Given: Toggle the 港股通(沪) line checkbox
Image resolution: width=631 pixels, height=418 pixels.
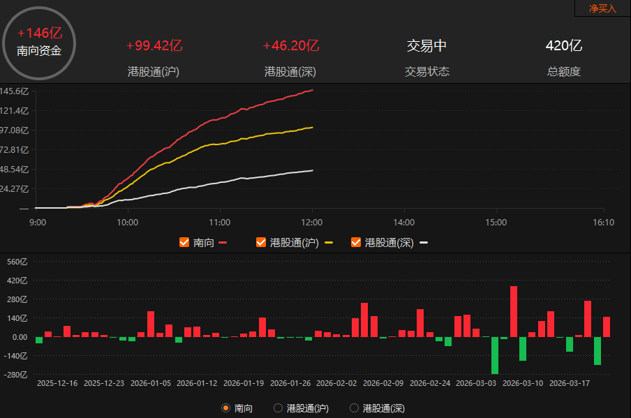Looking at the screenshot, I should pos(261,242).
